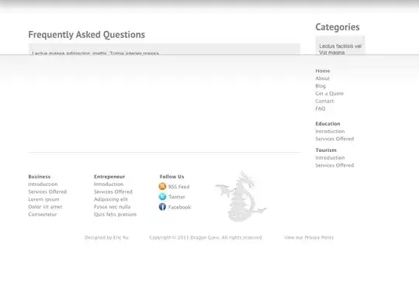
Task: Click the Copyright 2011 Dragon Guru text
Action: coord(206,237)
